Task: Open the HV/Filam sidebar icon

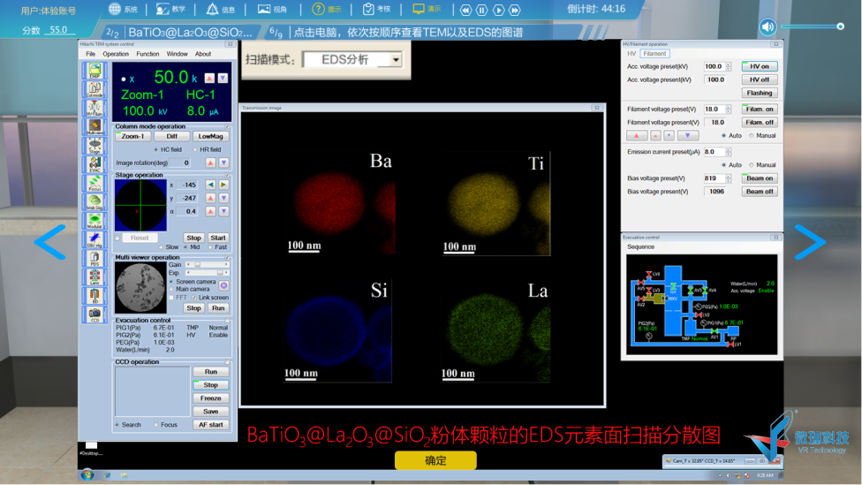Action: pyautogui.click(x=95, y=108)
